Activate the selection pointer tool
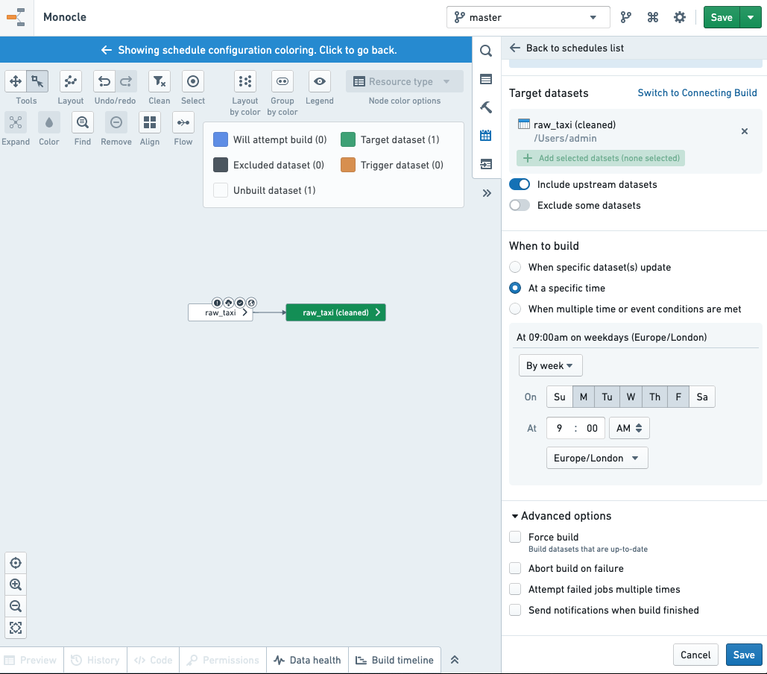 pyautogui.click(x=37, y=81)
